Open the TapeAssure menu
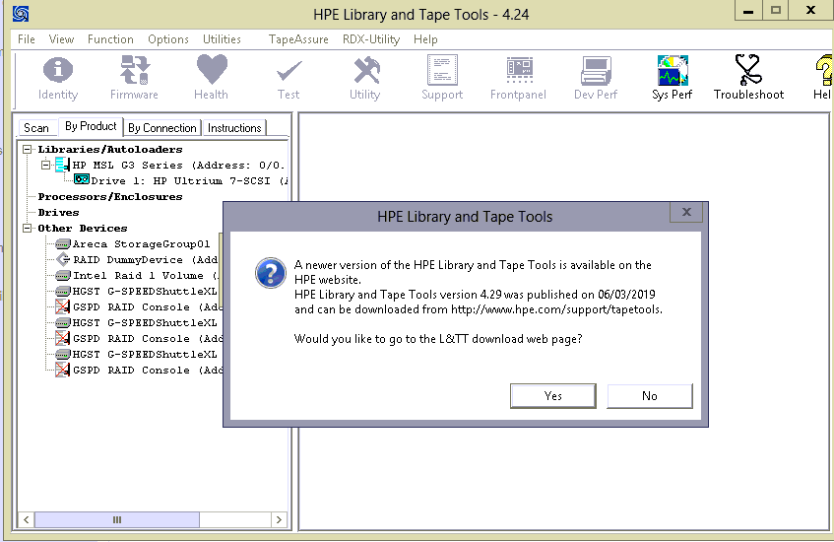Image resolution: width=834 pixels, height=542 pixels. [x=298, y=39]
